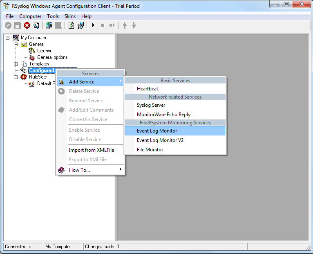Open the Help menu

(x=87, y=16)
